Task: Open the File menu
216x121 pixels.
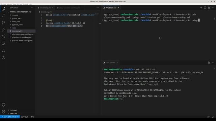Action: [1, 4]
